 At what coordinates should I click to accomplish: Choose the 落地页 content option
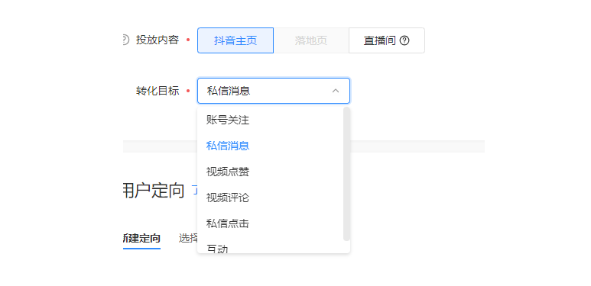click(x=311, y=40)
